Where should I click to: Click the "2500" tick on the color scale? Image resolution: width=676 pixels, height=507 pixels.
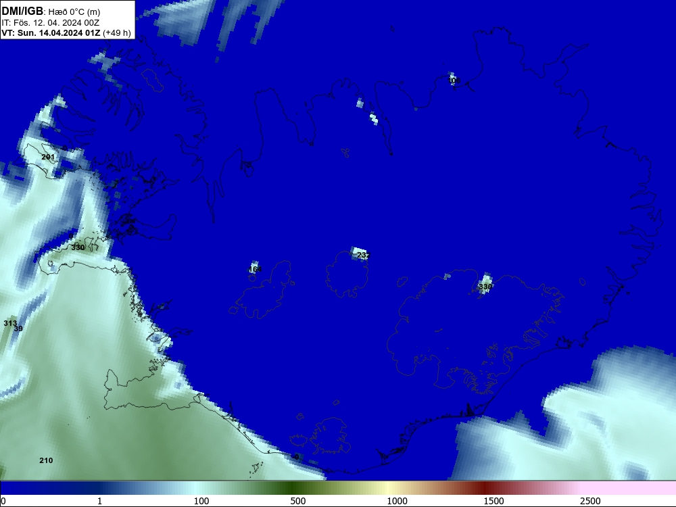pos(590,501)
